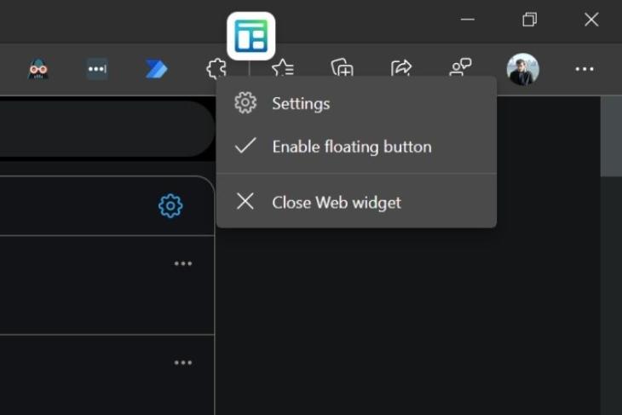Expand the second card's three-dot menu
The width and height of the screenshot is (622, 415).
[x=183, y=363]
